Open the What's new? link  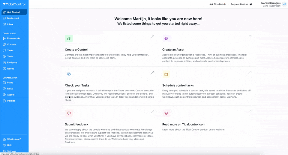coord(14,139)
